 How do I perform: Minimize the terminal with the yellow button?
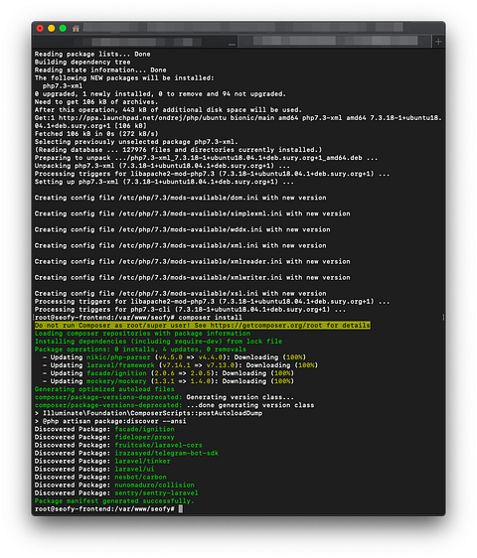tap(52, 29)
